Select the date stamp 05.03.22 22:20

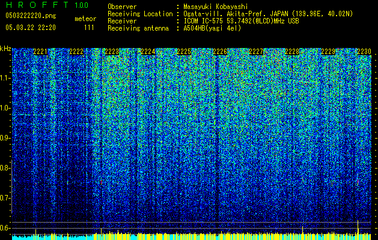click(x=31, y=28)
